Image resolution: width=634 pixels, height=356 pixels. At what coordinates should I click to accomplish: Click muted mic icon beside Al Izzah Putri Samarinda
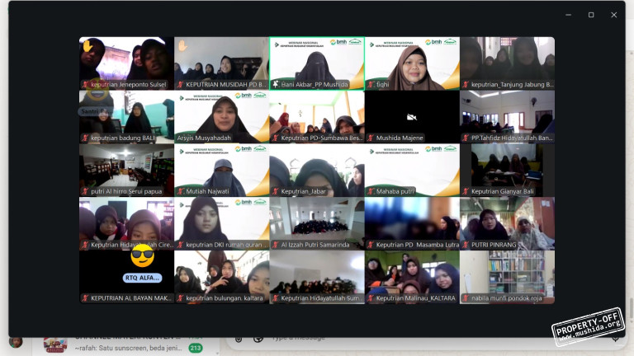(x=276, y=245)
